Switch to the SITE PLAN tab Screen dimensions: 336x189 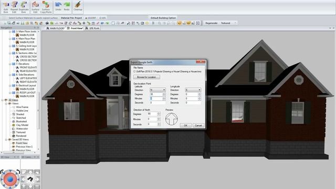(92, 28)
